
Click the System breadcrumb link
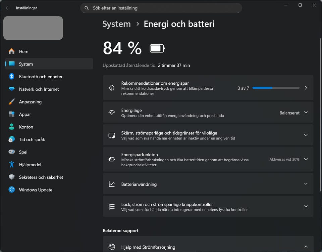point(116,24)
